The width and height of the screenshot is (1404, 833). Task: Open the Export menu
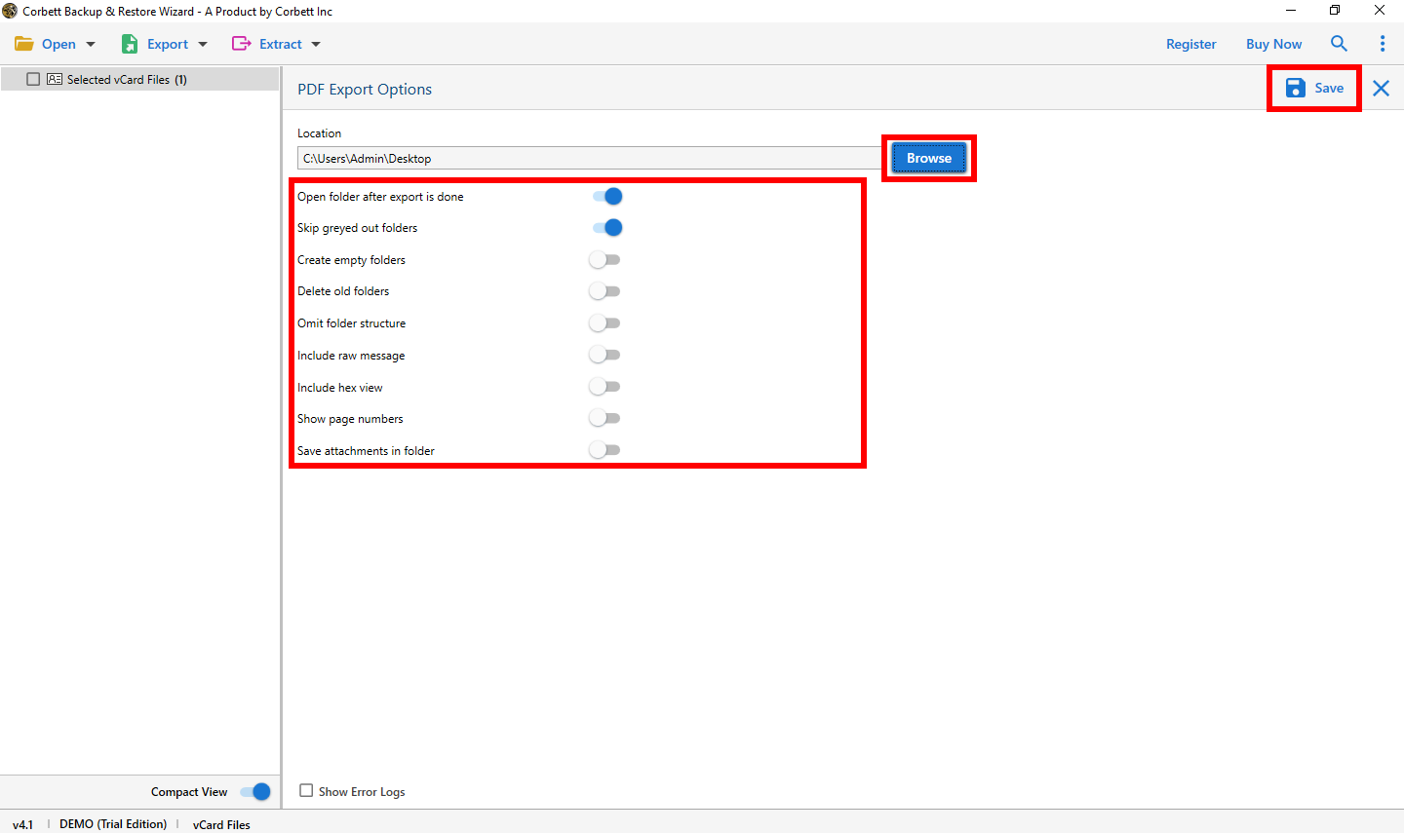pyautogui.click(x=168, y=44)
